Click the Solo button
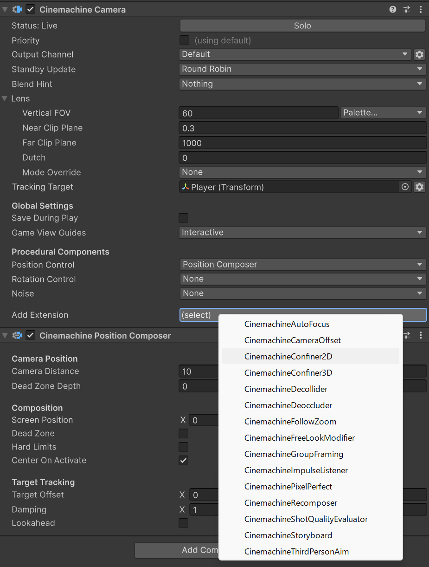This screenshot has width=429, height=567. tap(302, 26)
